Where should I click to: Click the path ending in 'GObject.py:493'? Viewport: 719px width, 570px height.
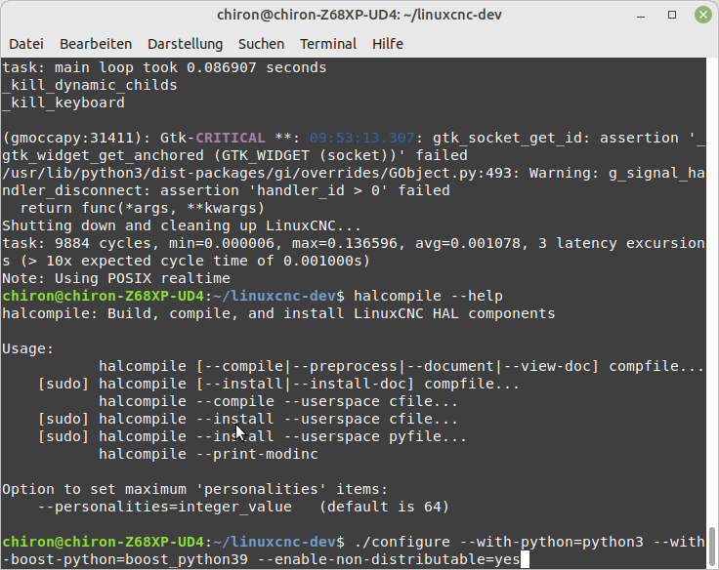click(x=257, y=173)
